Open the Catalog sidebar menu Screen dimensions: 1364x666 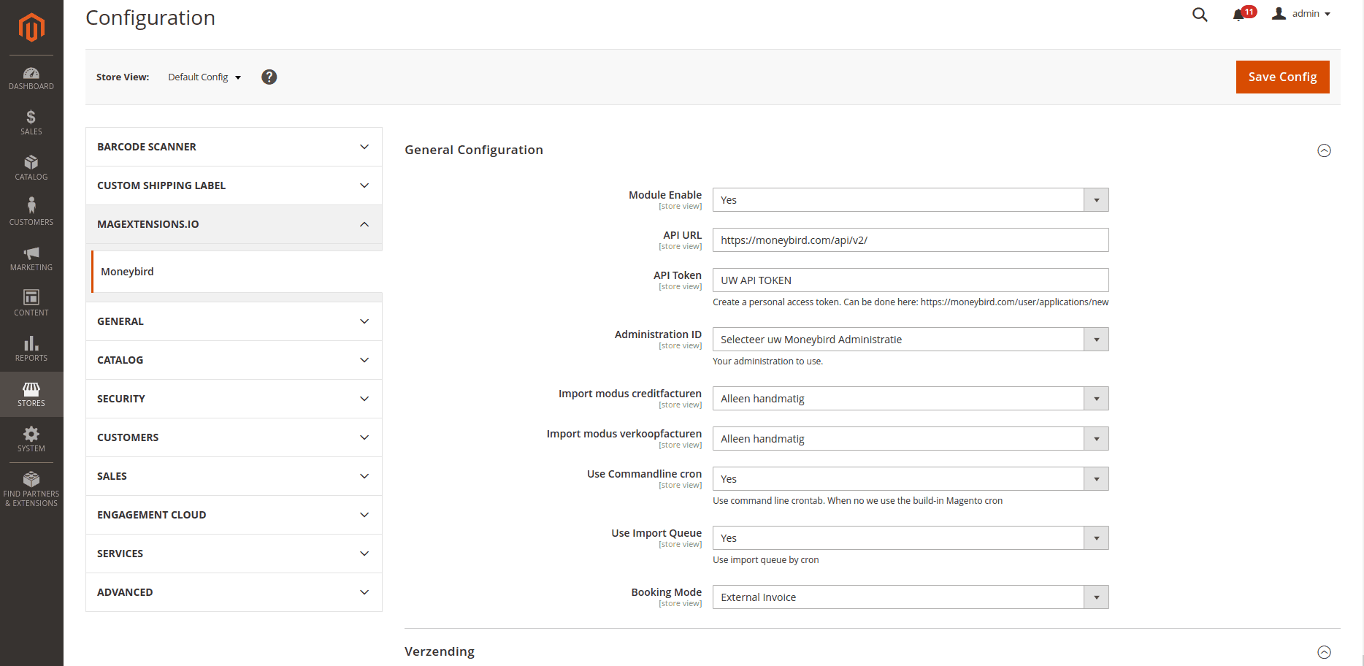click(31, 168)
